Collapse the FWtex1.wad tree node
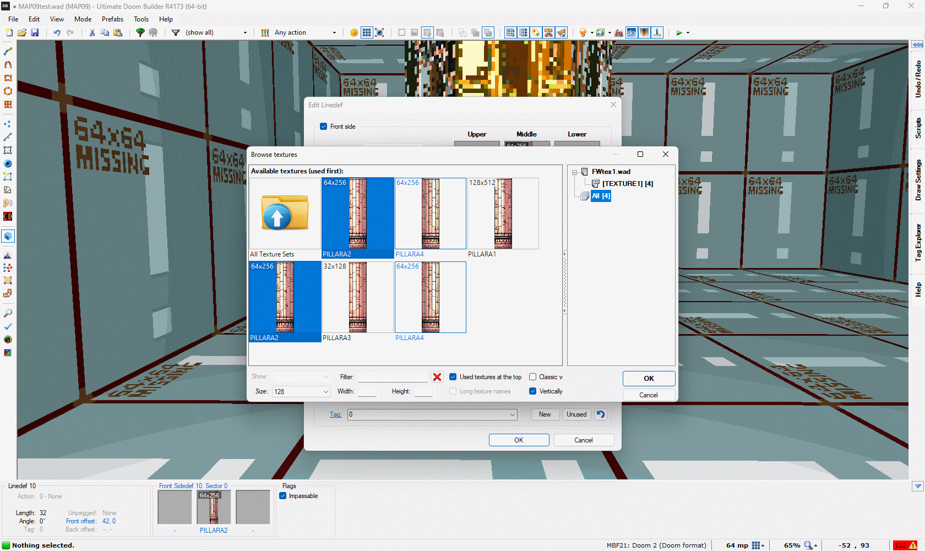Screen dimensions: 925x552 [x=575, y=172]
